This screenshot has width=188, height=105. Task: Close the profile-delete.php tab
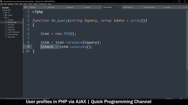[161, 7]
